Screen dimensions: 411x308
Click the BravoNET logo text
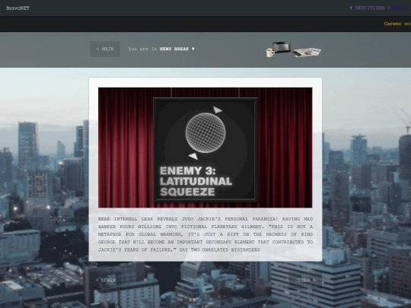[x=18, y=8]
